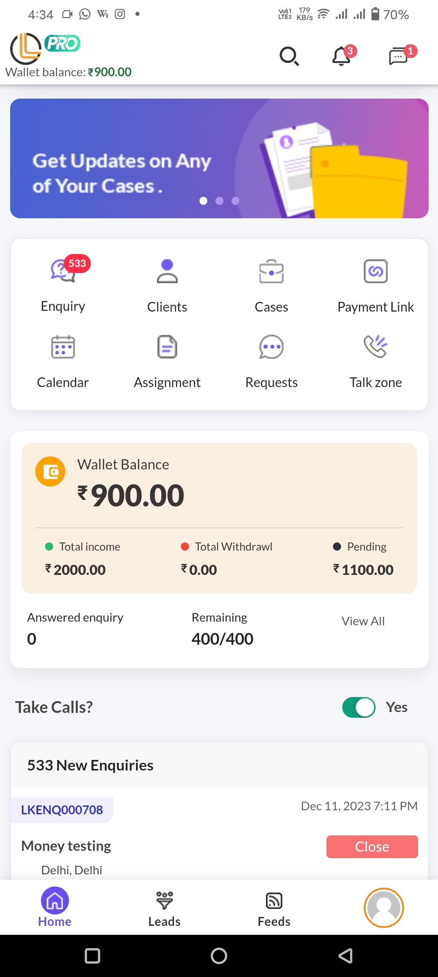
Task: Tap the notification bell icon
Action: point(341,56)
